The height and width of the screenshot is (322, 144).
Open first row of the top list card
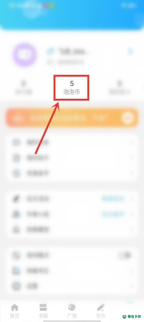pyautogui.click(x=72, y=142)
